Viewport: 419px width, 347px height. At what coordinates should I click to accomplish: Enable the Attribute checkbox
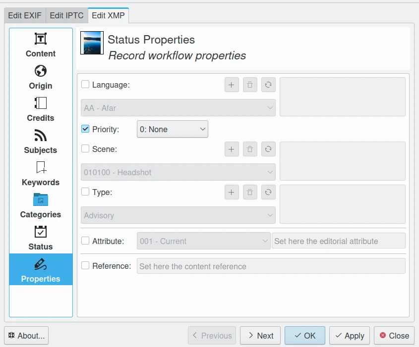[85, 241]
